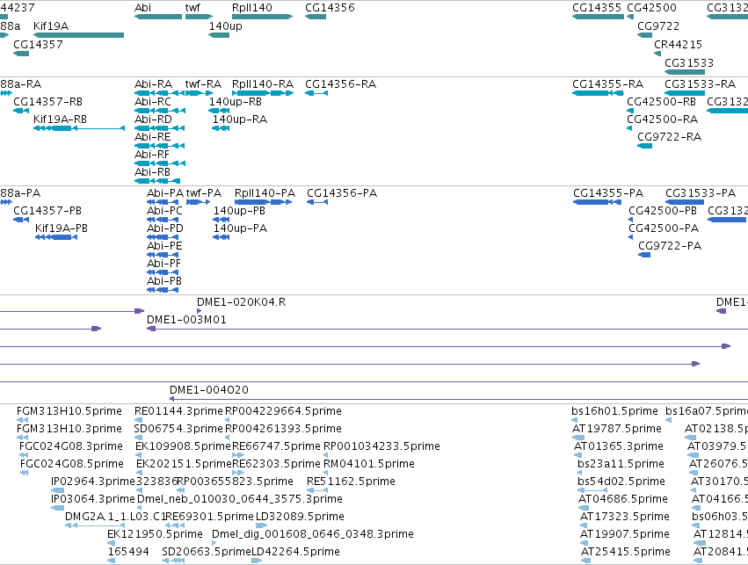The height and width of the screenshot is (565, 748).
Task: Click the Abi-RF transcript
Action: point(160,163)
